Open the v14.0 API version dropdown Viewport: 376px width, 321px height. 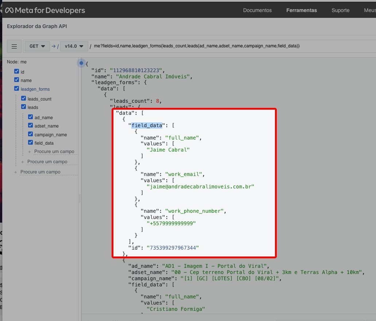pos(74,46)
